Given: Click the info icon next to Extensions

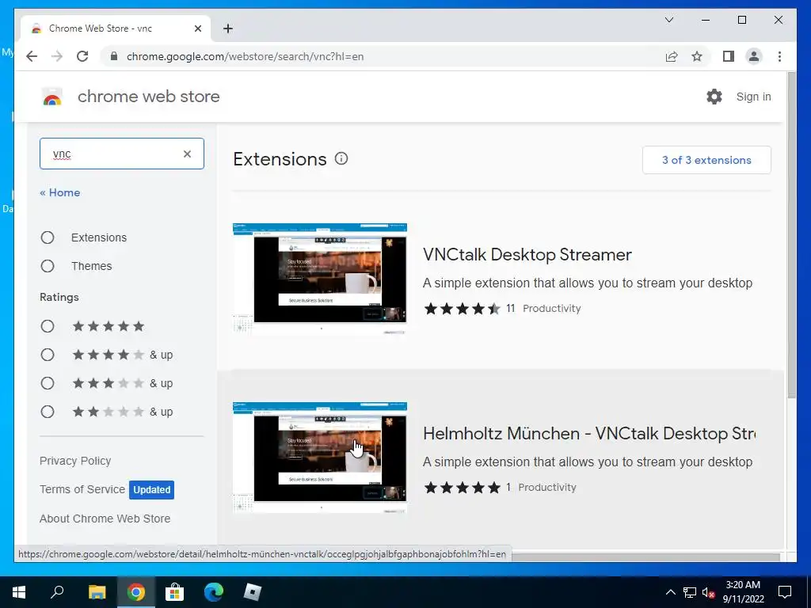Looking at the screenshot, I should [x=341, y=158].
